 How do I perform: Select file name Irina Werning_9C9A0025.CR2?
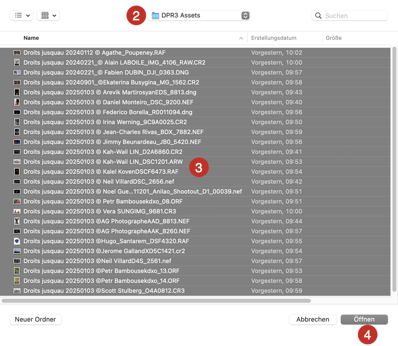click(105, 122)
